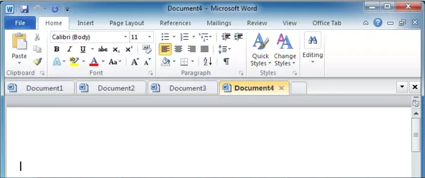Open the font size dropdown arrow

pos(149,37)
